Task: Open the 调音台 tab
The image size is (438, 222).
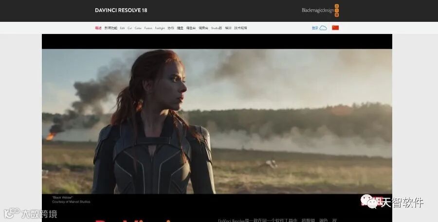Action: [x=203, y=28]
